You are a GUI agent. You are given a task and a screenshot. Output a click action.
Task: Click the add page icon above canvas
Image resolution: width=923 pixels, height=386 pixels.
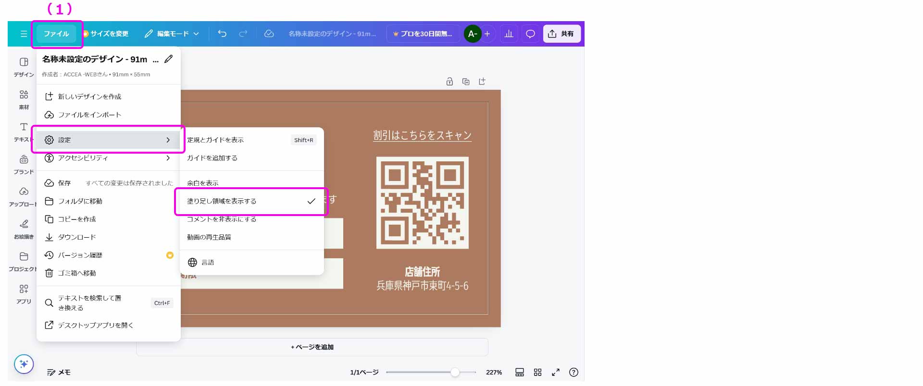pos(482,82)
